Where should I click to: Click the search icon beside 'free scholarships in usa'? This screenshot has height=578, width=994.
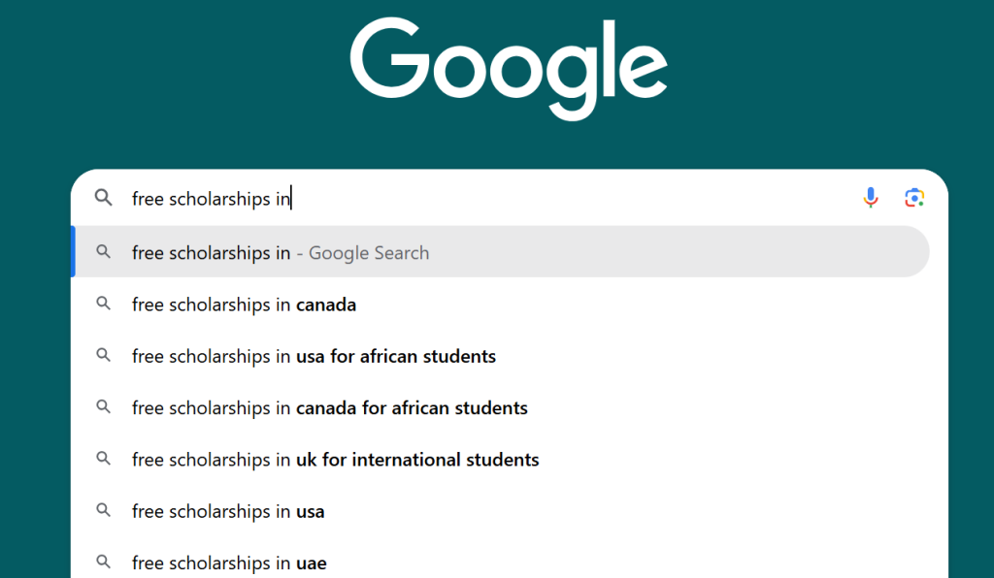(x=103, y=511)
